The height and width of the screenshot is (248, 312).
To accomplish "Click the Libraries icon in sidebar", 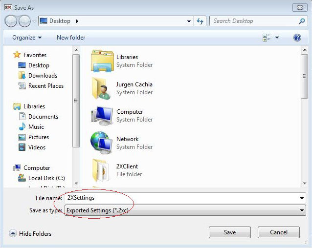I will (x=17, y=106).
